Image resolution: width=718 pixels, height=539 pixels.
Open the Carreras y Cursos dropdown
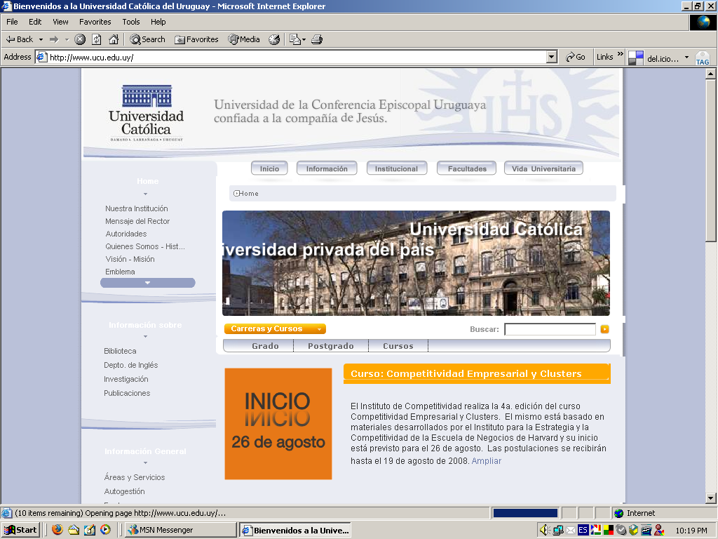275,328
